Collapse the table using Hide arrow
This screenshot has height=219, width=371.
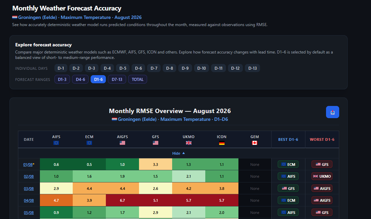tap(179, 153)
